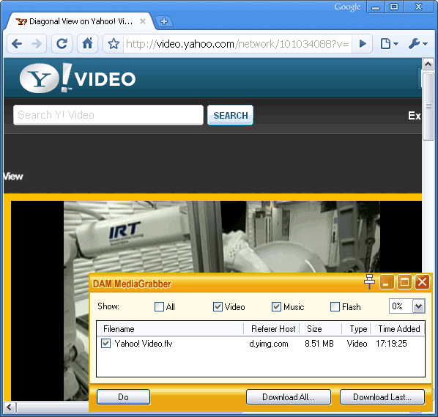Click the Yahoo Video logo
438x417 pixels.
pos(78,78)
